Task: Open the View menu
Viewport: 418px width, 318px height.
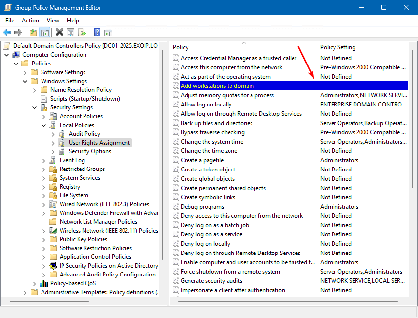Action: (x=53, y=21)
